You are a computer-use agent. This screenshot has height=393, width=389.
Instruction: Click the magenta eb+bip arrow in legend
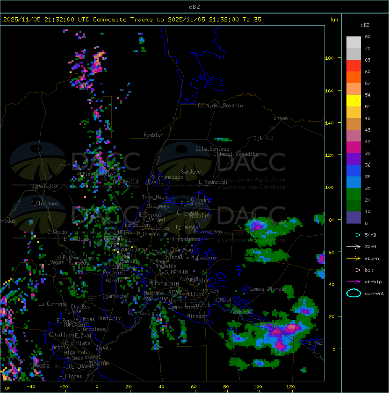point(353,282)
